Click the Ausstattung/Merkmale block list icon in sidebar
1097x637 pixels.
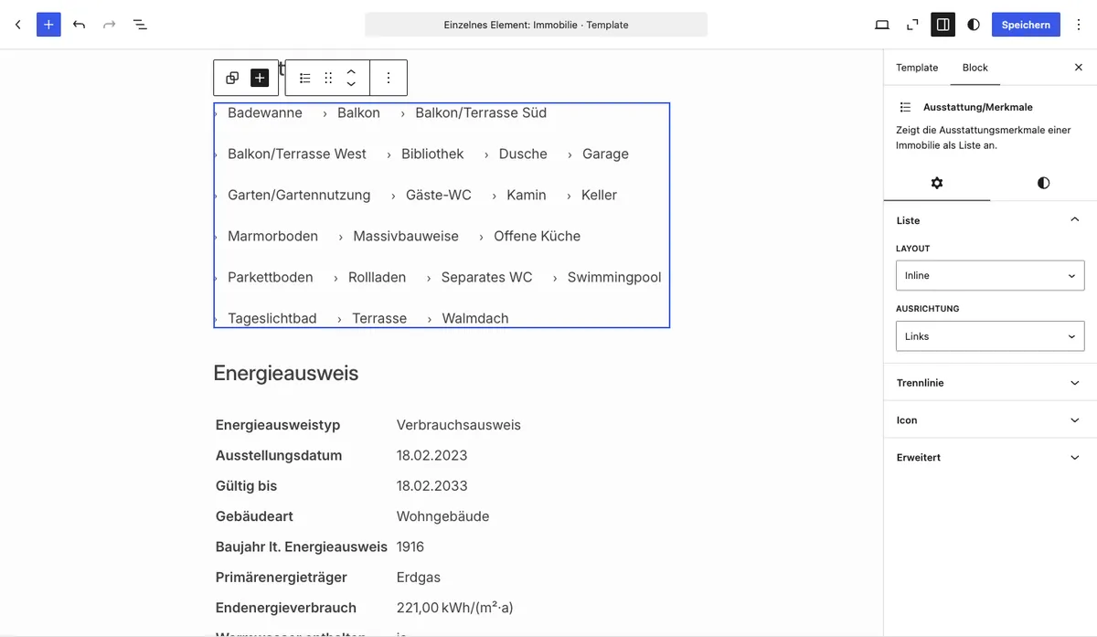point(905,107)
